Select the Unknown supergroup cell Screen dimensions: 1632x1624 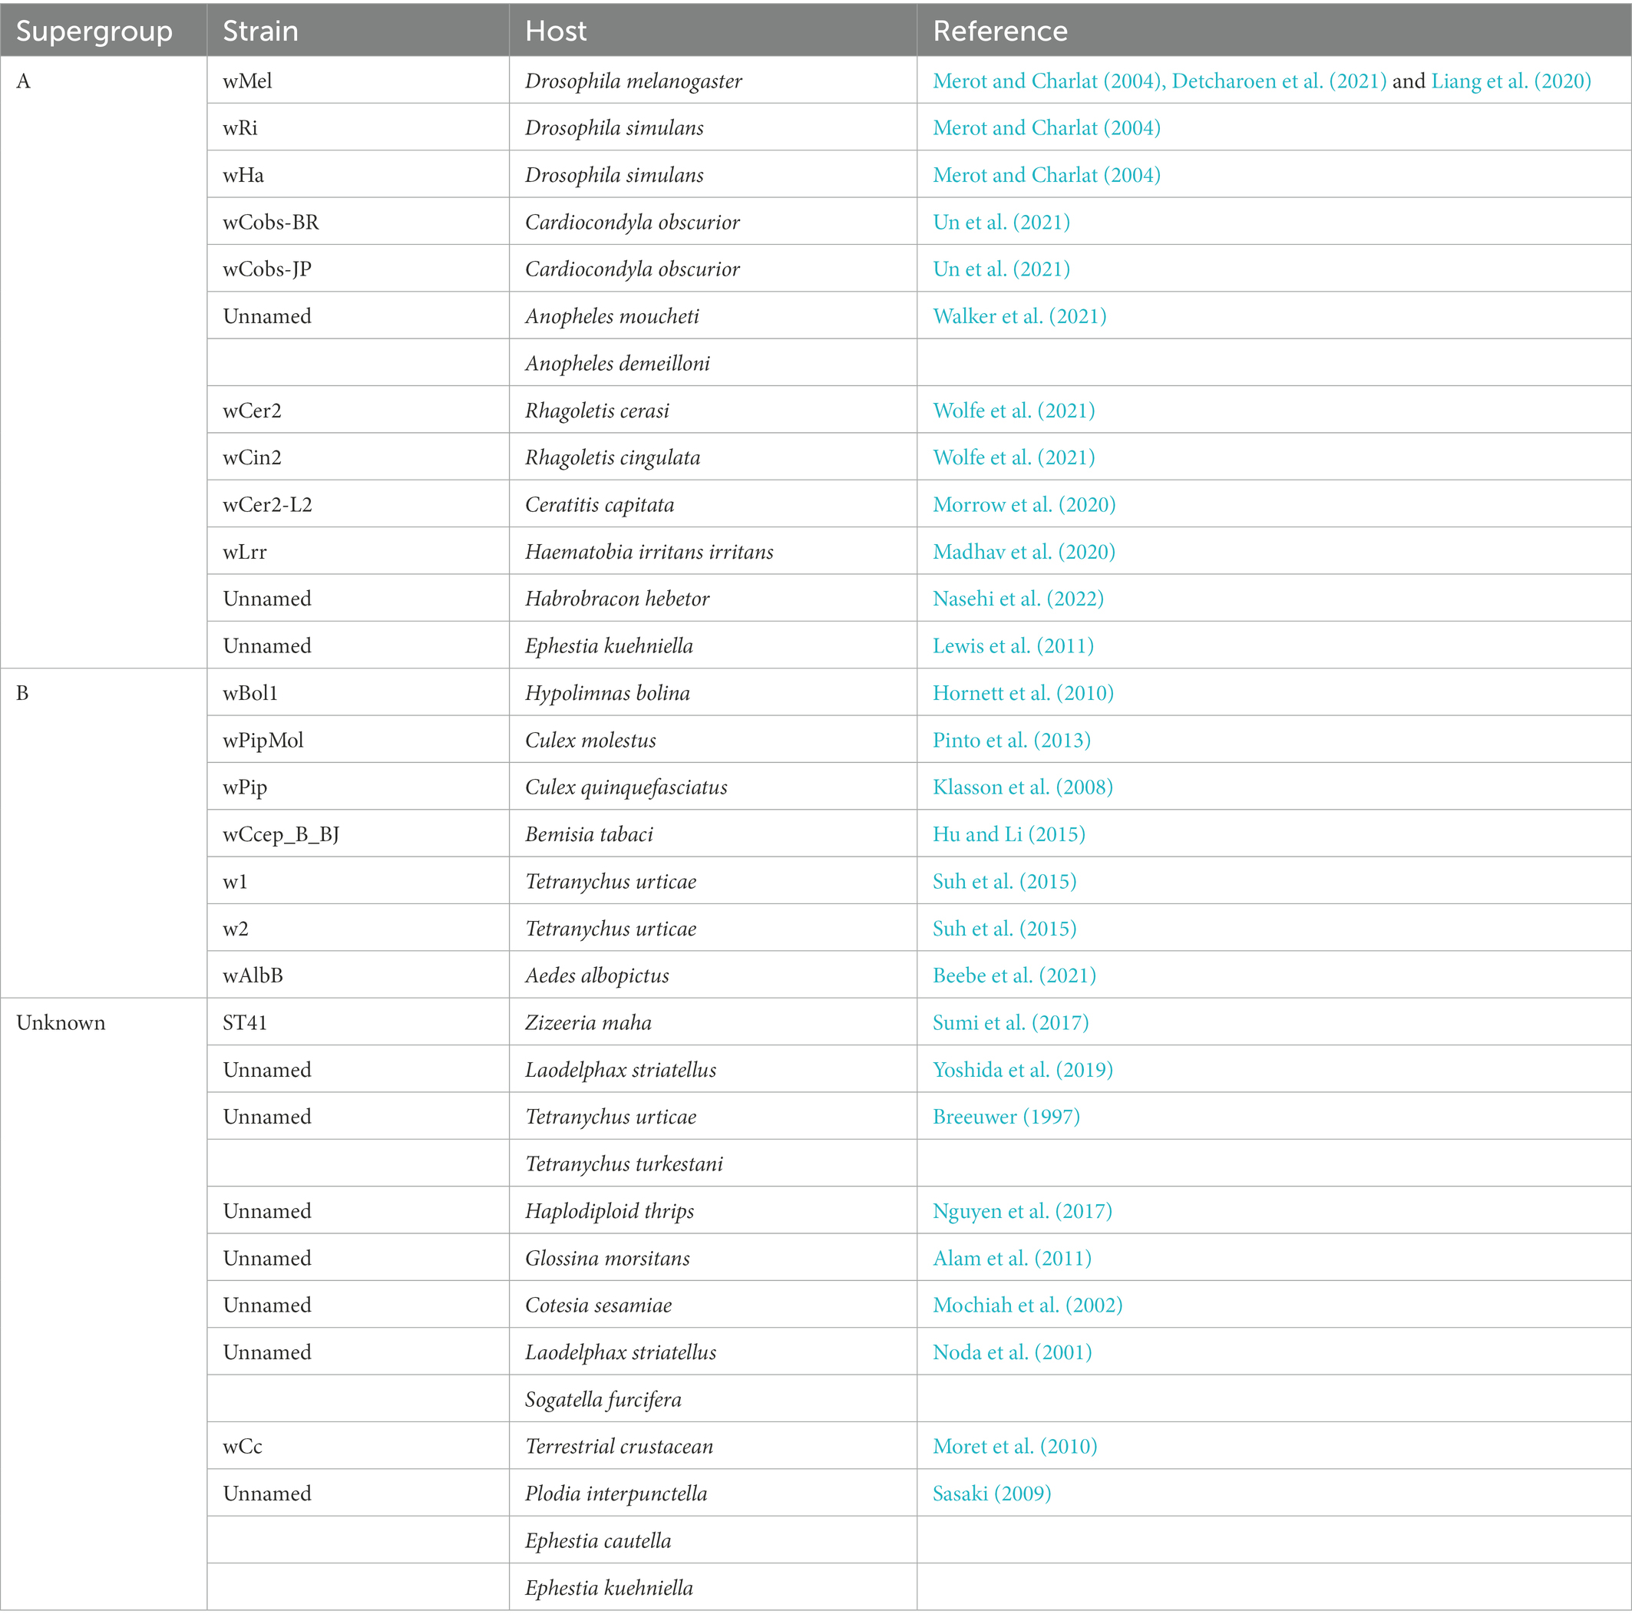pos(103,1304)
